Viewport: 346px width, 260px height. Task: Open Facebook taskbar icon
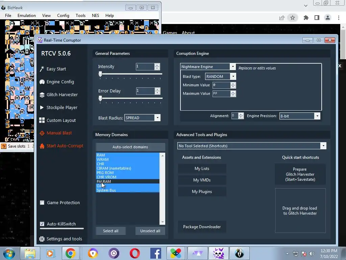point(155,253)
